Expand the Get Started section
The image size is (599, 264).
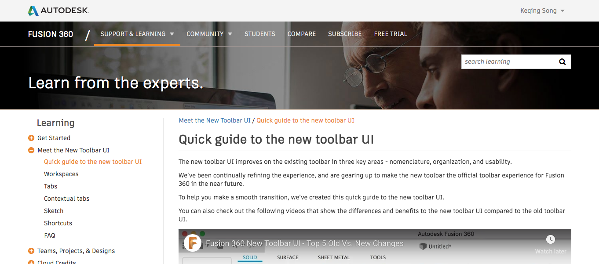tap(31, 138)
